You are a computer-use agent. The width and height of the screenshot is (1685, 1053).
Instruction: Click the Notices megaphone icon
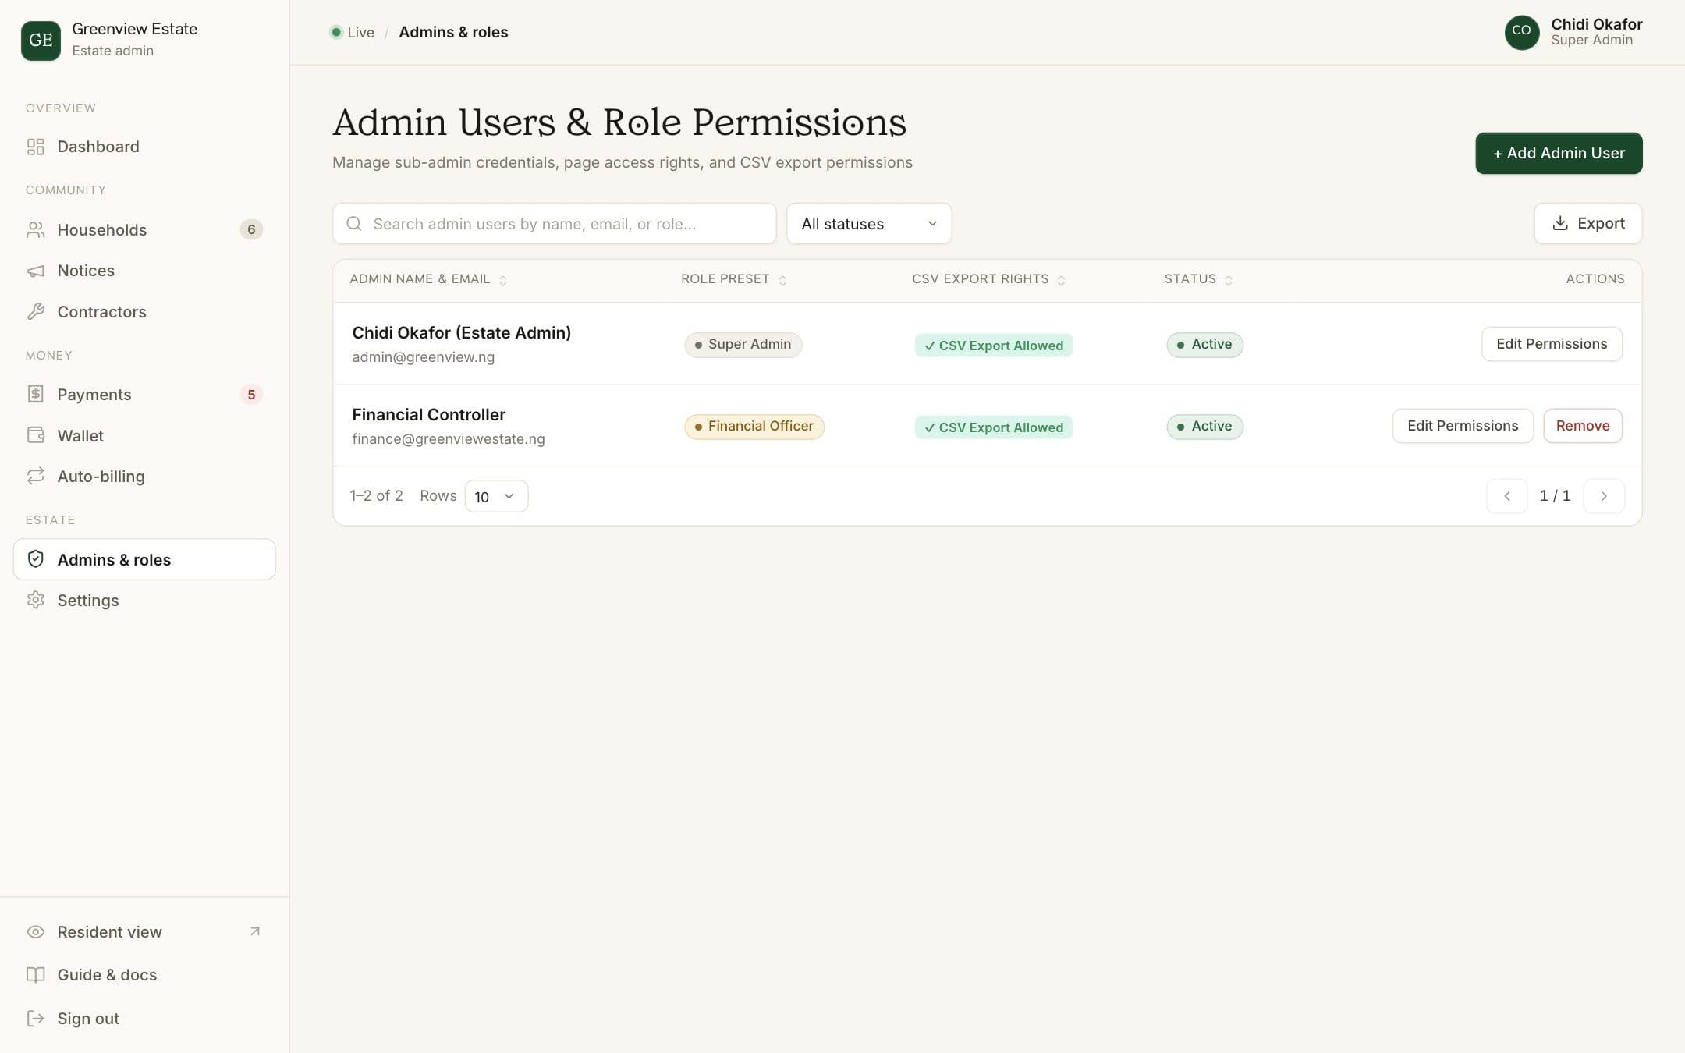[36, 271]
